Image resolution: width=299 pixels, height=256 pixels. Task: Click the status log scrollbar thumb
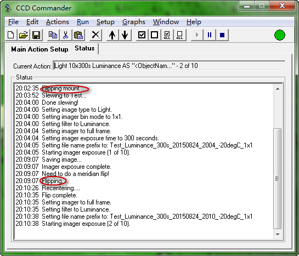pyautogui.click(x=278, y=179)
